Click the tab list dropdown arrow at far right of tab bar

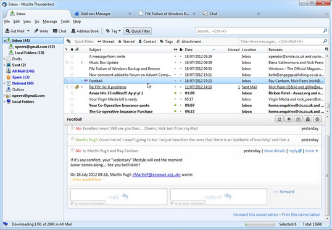click(327, 14)
